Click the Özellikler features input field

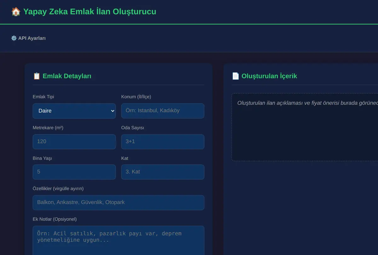118,202
